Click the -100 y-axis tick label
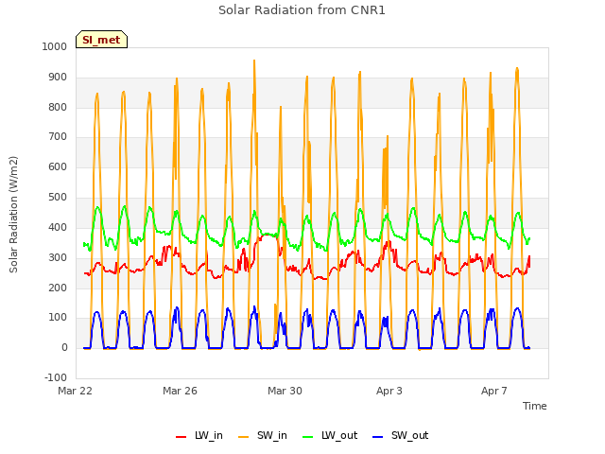 pyautogui.click(x=56, y=377)
